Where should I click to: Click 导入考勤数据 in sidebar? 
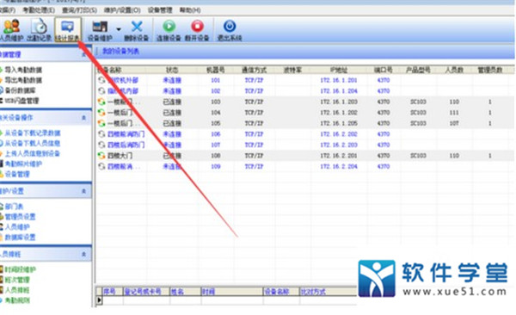tap(23, 70)
